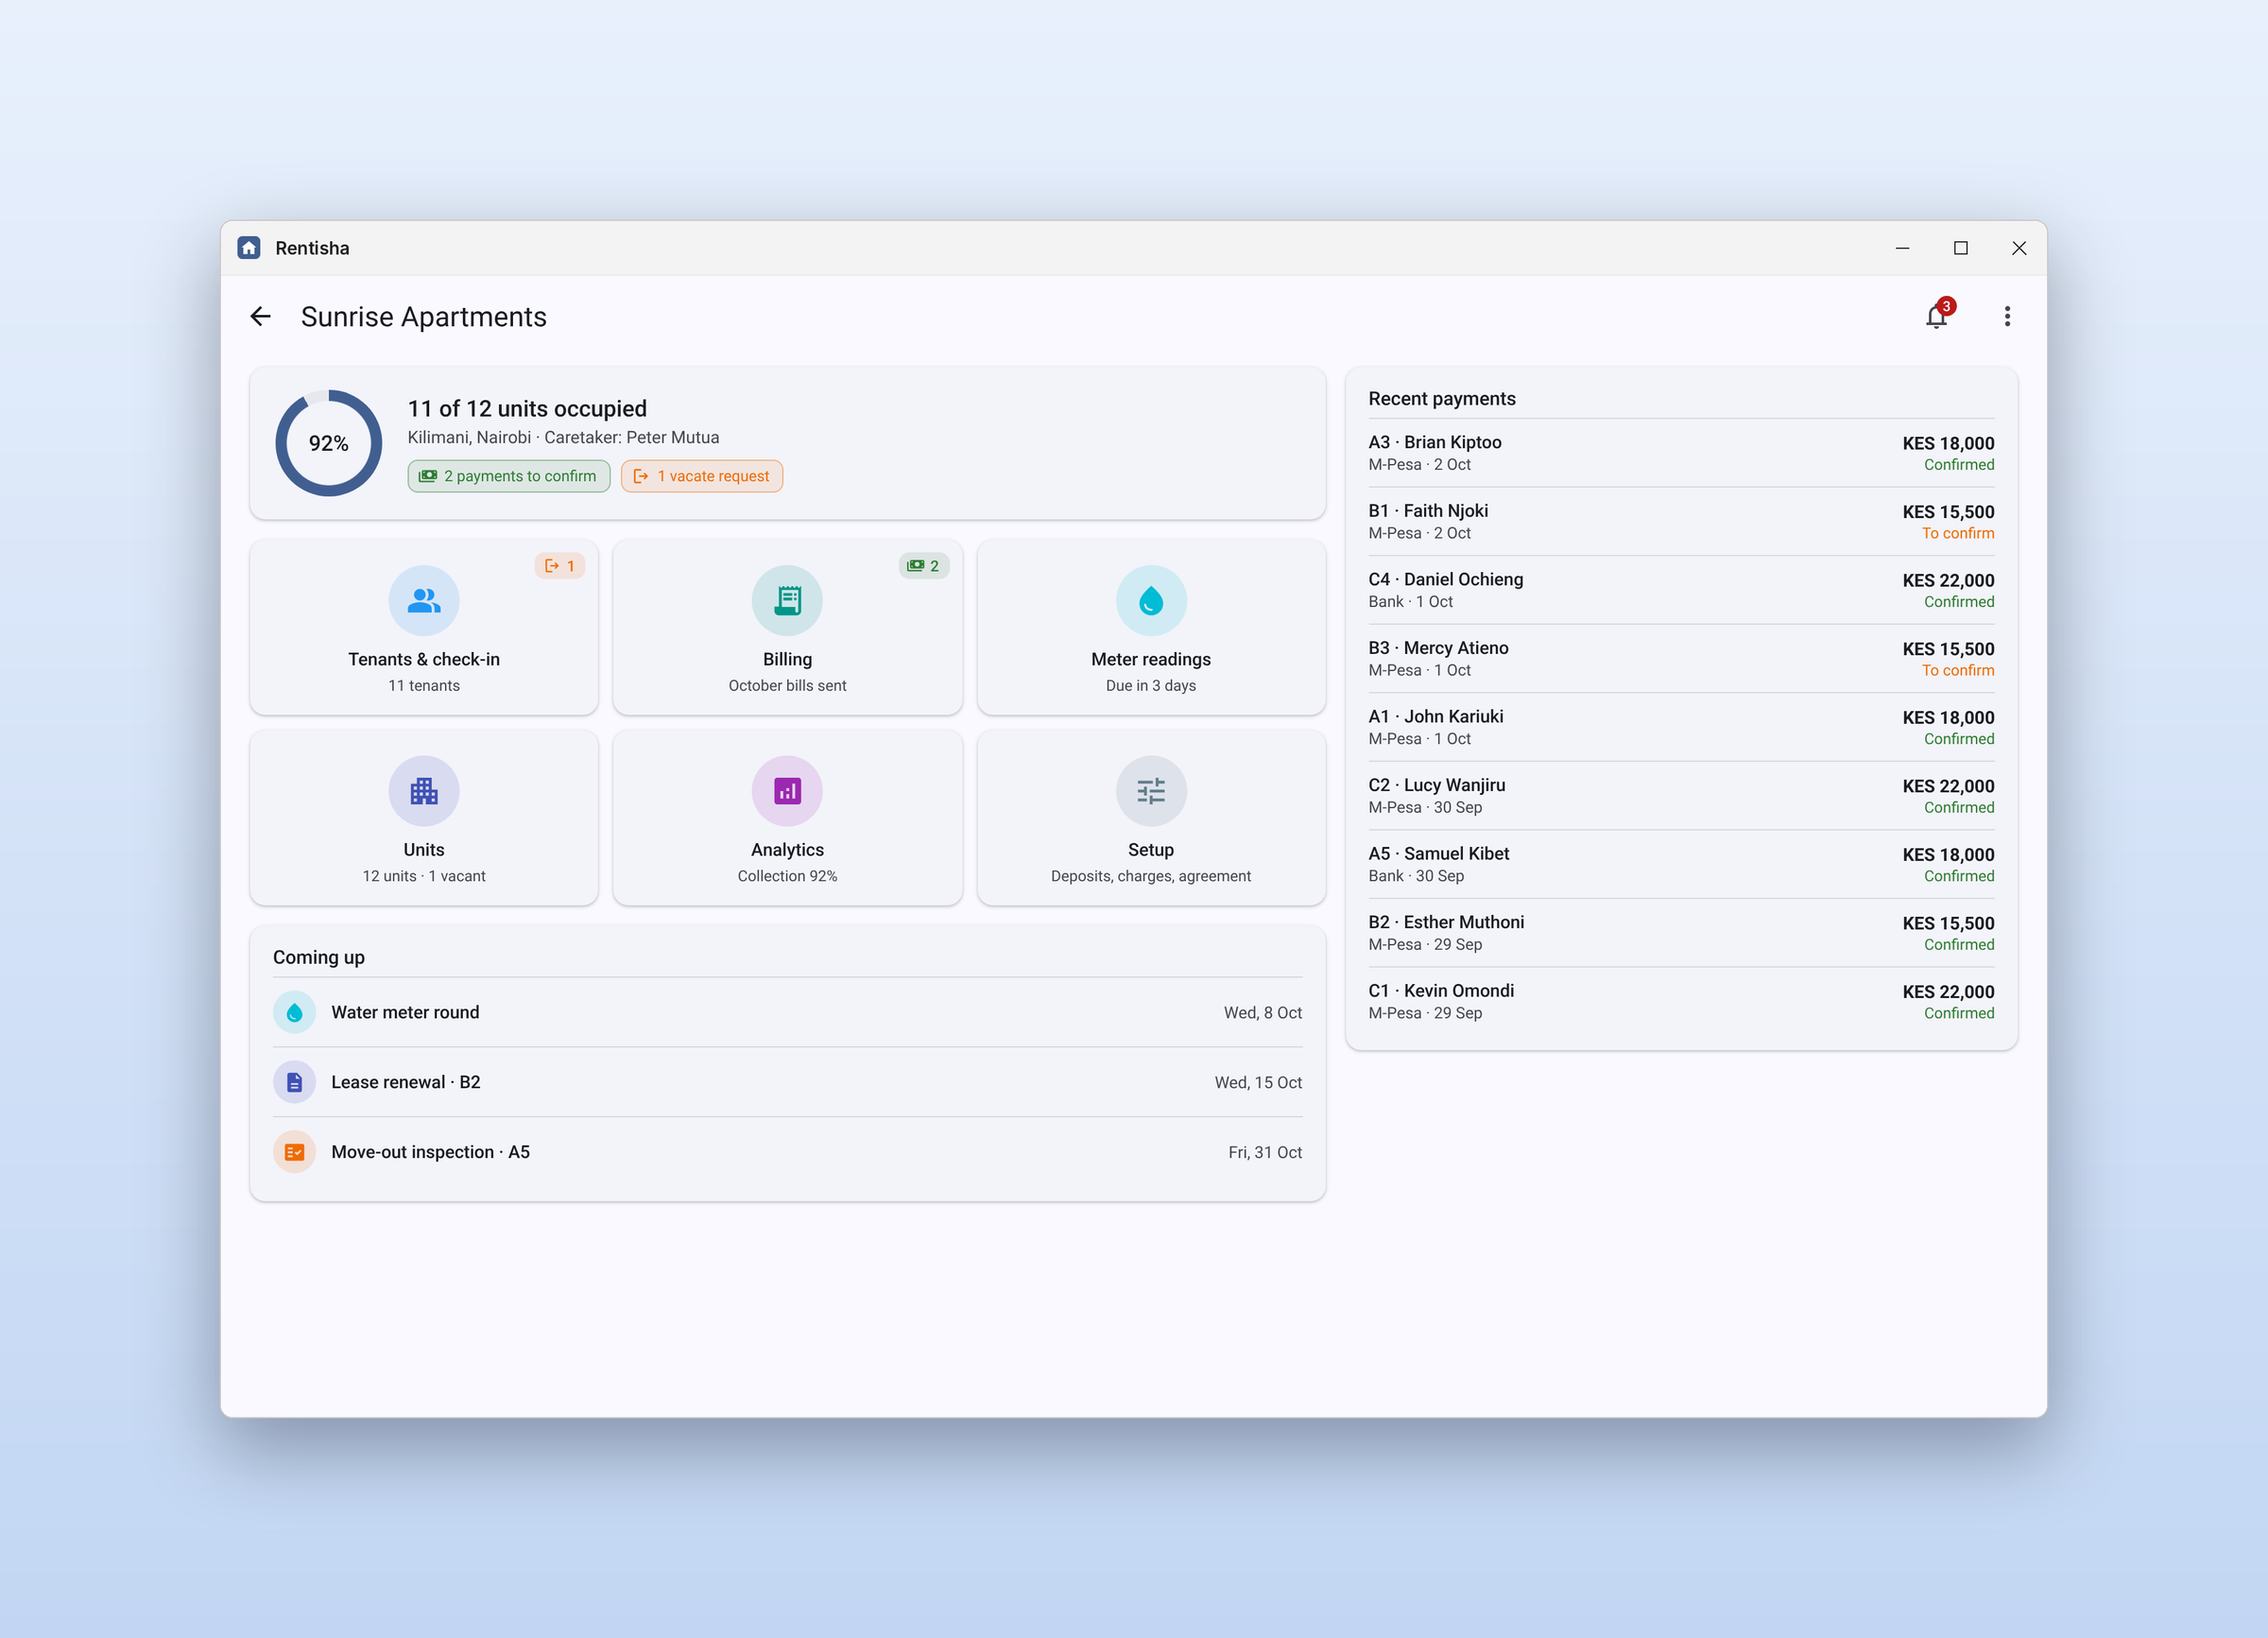Viewport: 2268px width, 1638px height.
Task: Open the Analytics card's Collection 92% label
Action: coord(787,876)
